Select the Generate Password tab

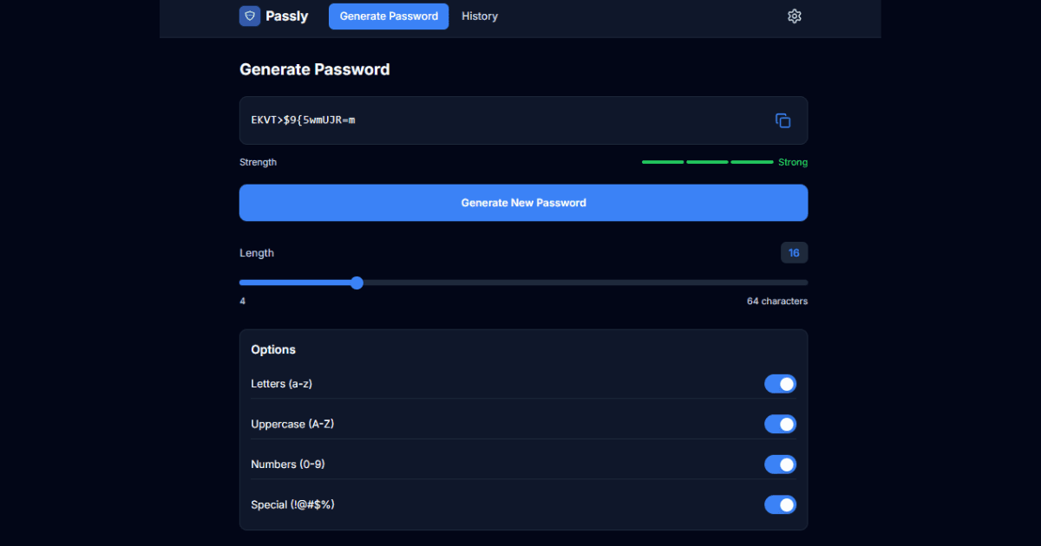point(389,16)
